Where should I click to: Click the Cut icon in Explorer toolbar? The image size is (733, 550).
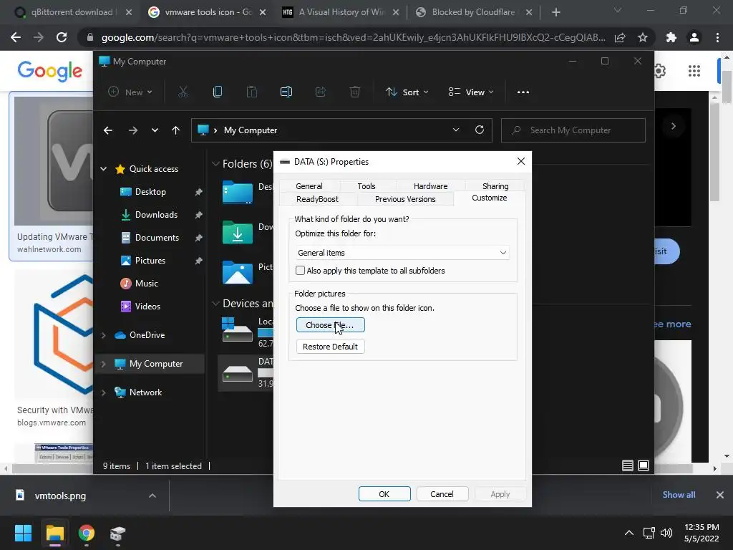tap(183, 92)
